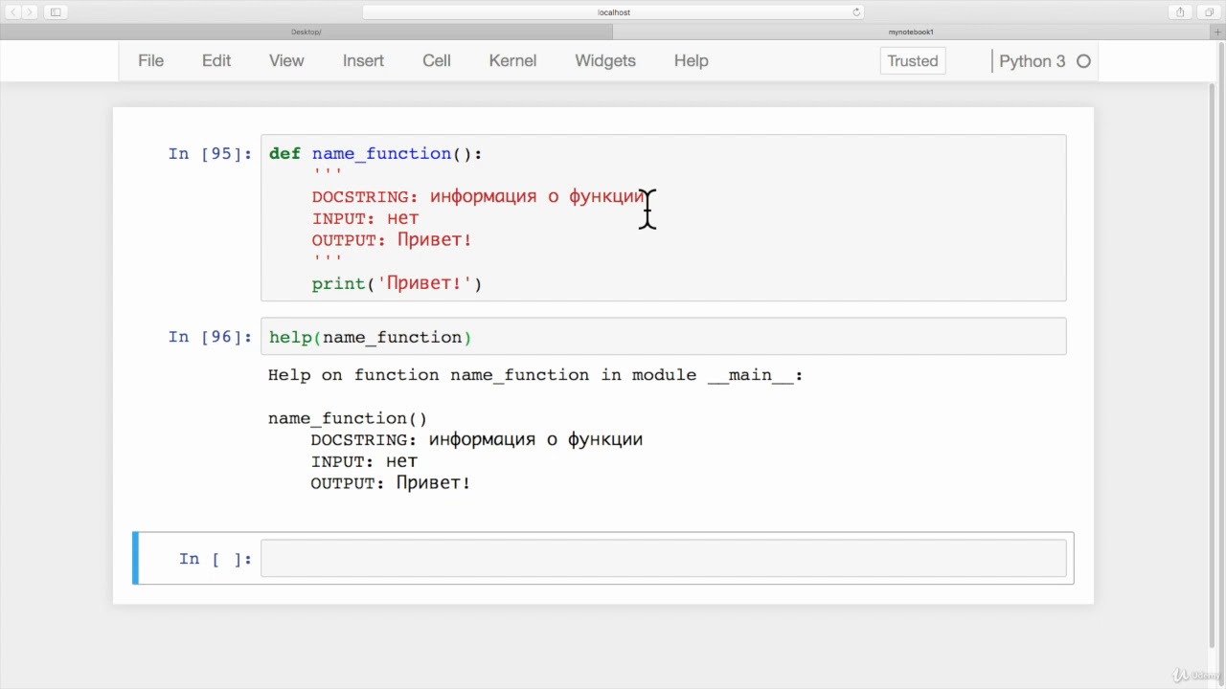Click the output DOCSTRING: информация о функции line
This screenshot has width=1226, height=689.
pos(476,439)
